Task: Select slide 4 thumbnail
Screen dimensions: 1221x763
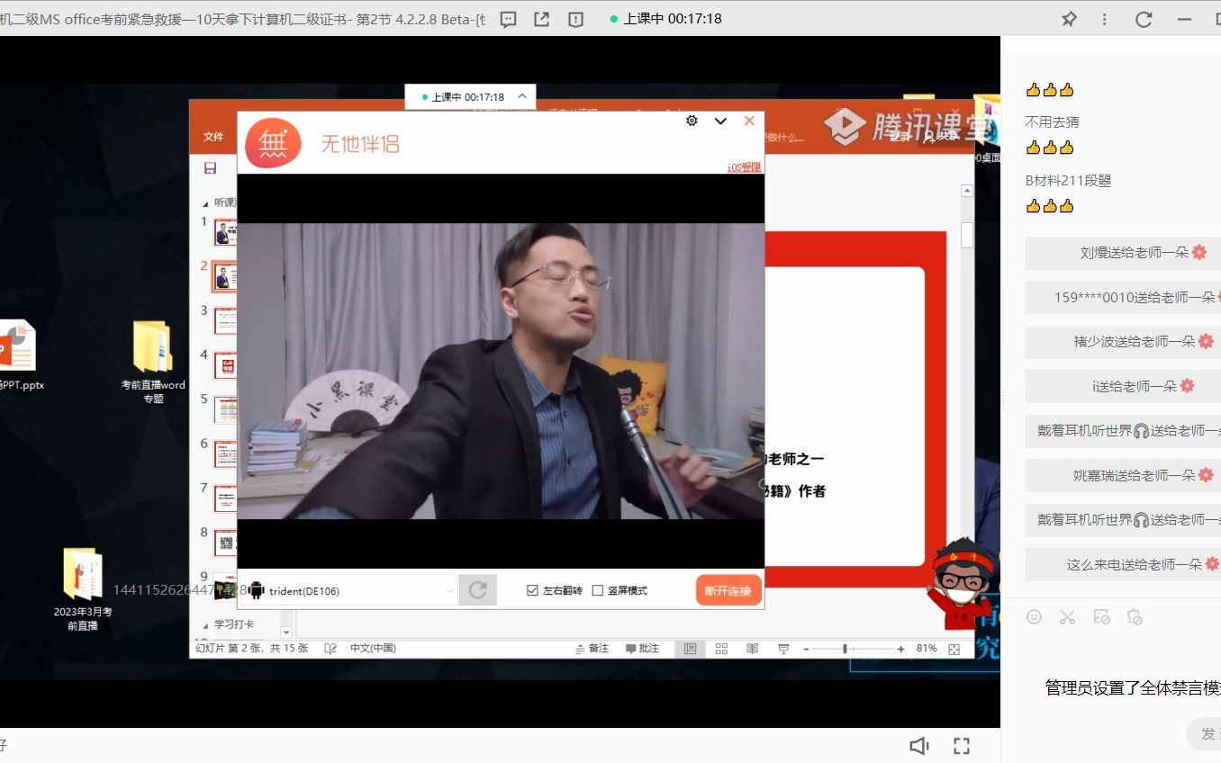Action: 225,365
